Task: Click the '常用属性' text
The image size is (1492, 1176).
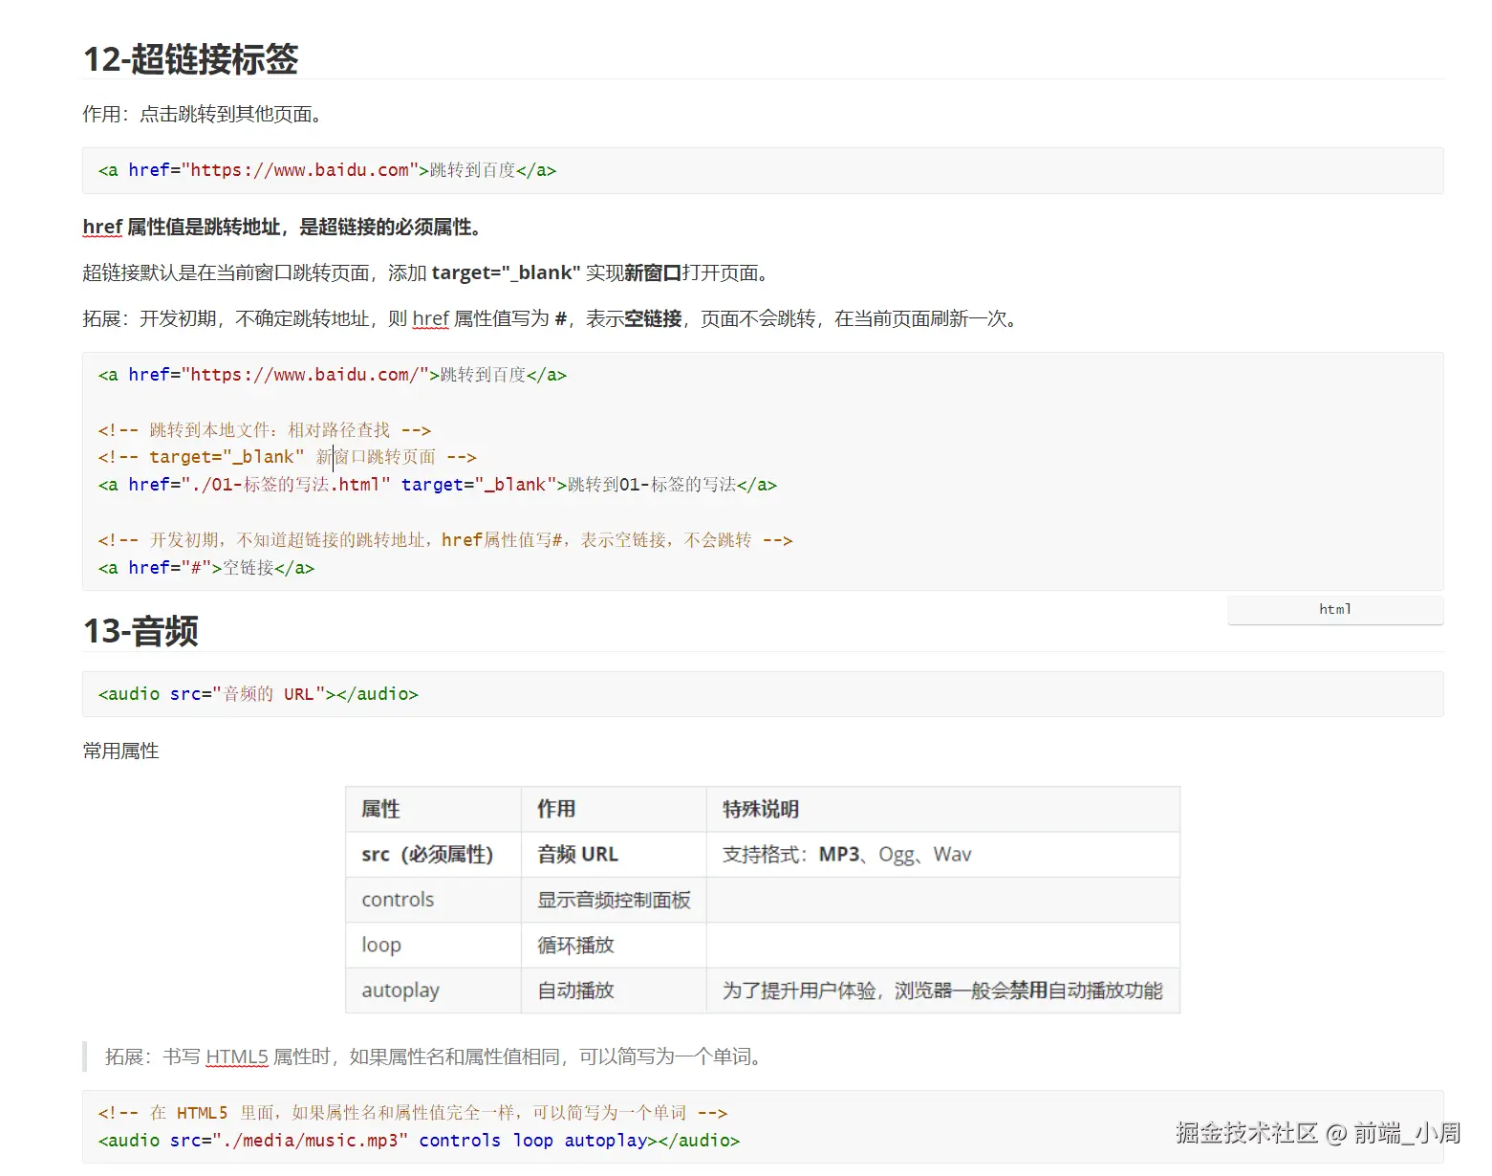Action: click(x=120, y=751)
